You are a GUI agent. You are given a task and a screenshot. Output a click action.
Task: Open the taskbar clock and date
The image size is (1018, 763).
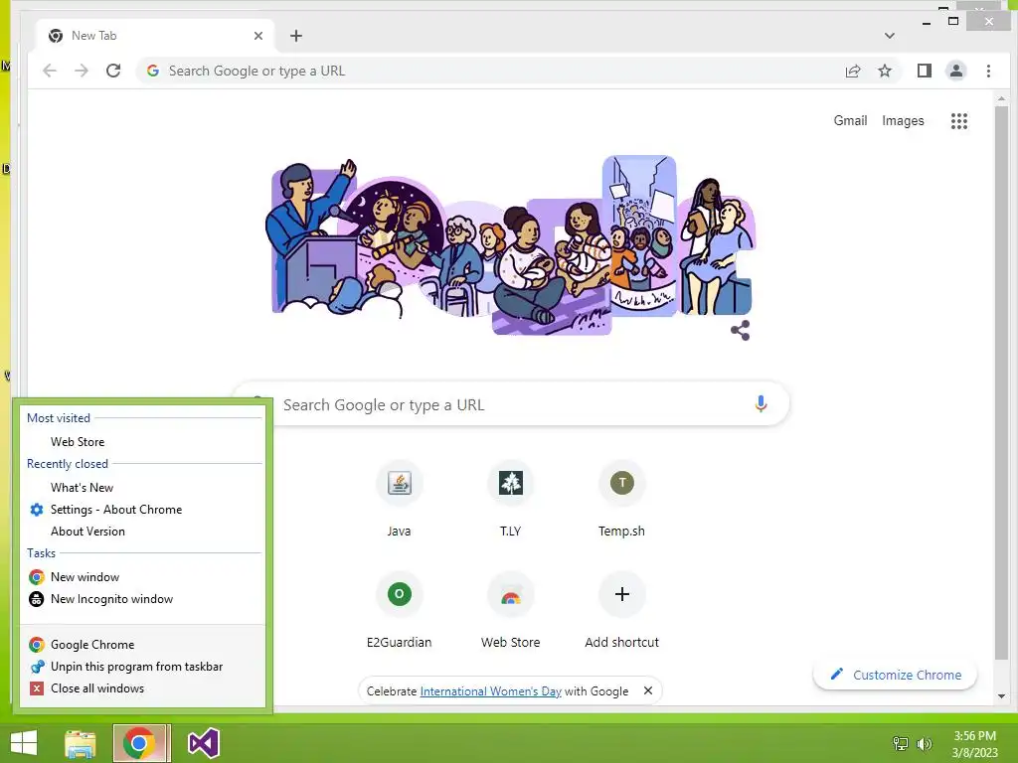[x=974, y=744]
